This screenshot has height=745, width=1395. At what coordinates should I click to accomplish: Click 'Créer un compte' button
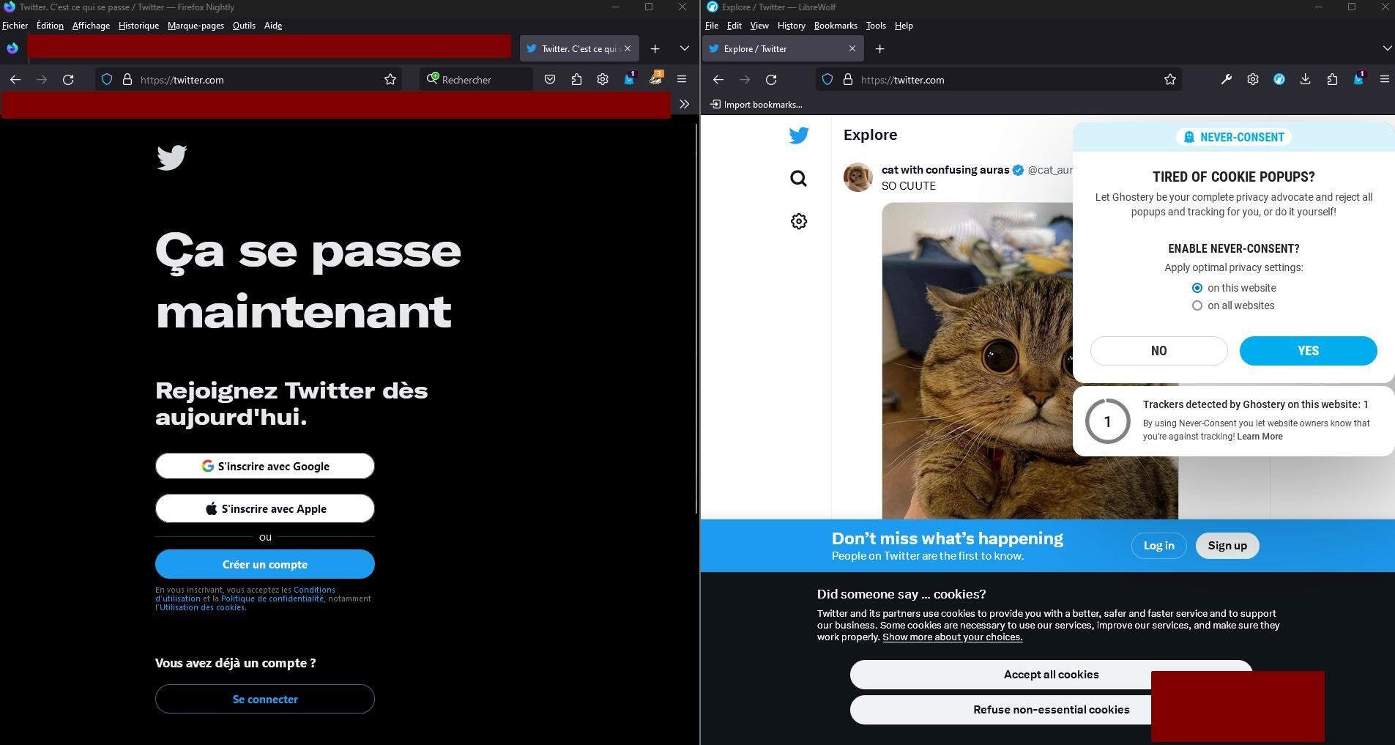(265, 564)
